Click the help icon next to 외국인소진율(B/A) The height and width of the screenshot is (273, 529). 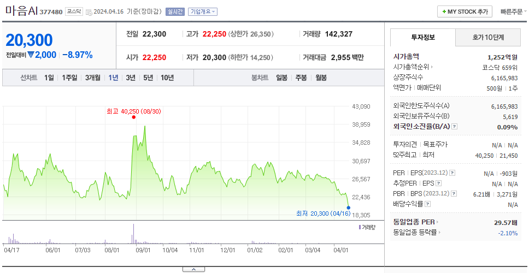(x=455, y=127)
